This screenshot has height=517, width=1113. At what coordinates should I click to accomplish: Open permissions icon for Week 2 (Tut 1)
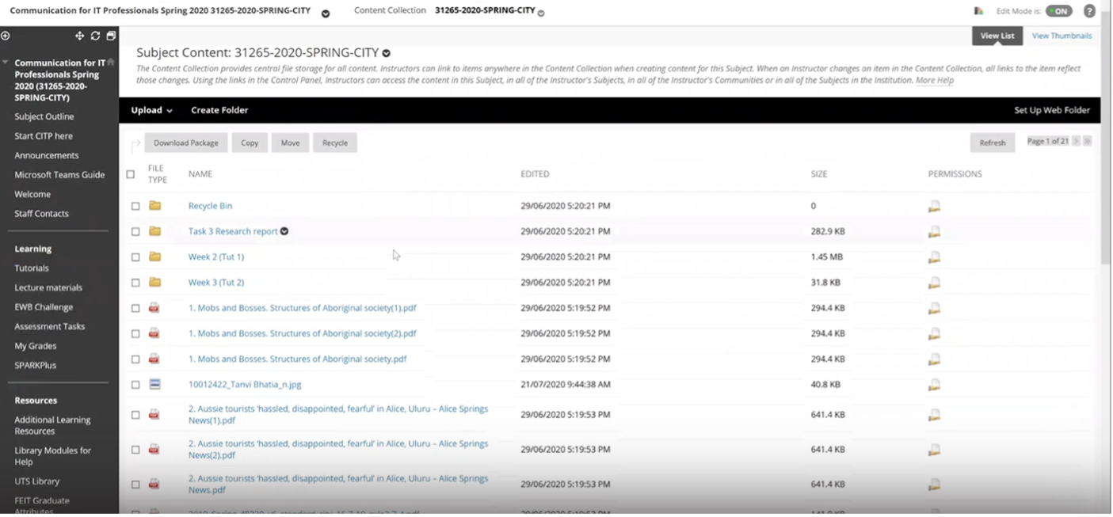click(935, 257)
